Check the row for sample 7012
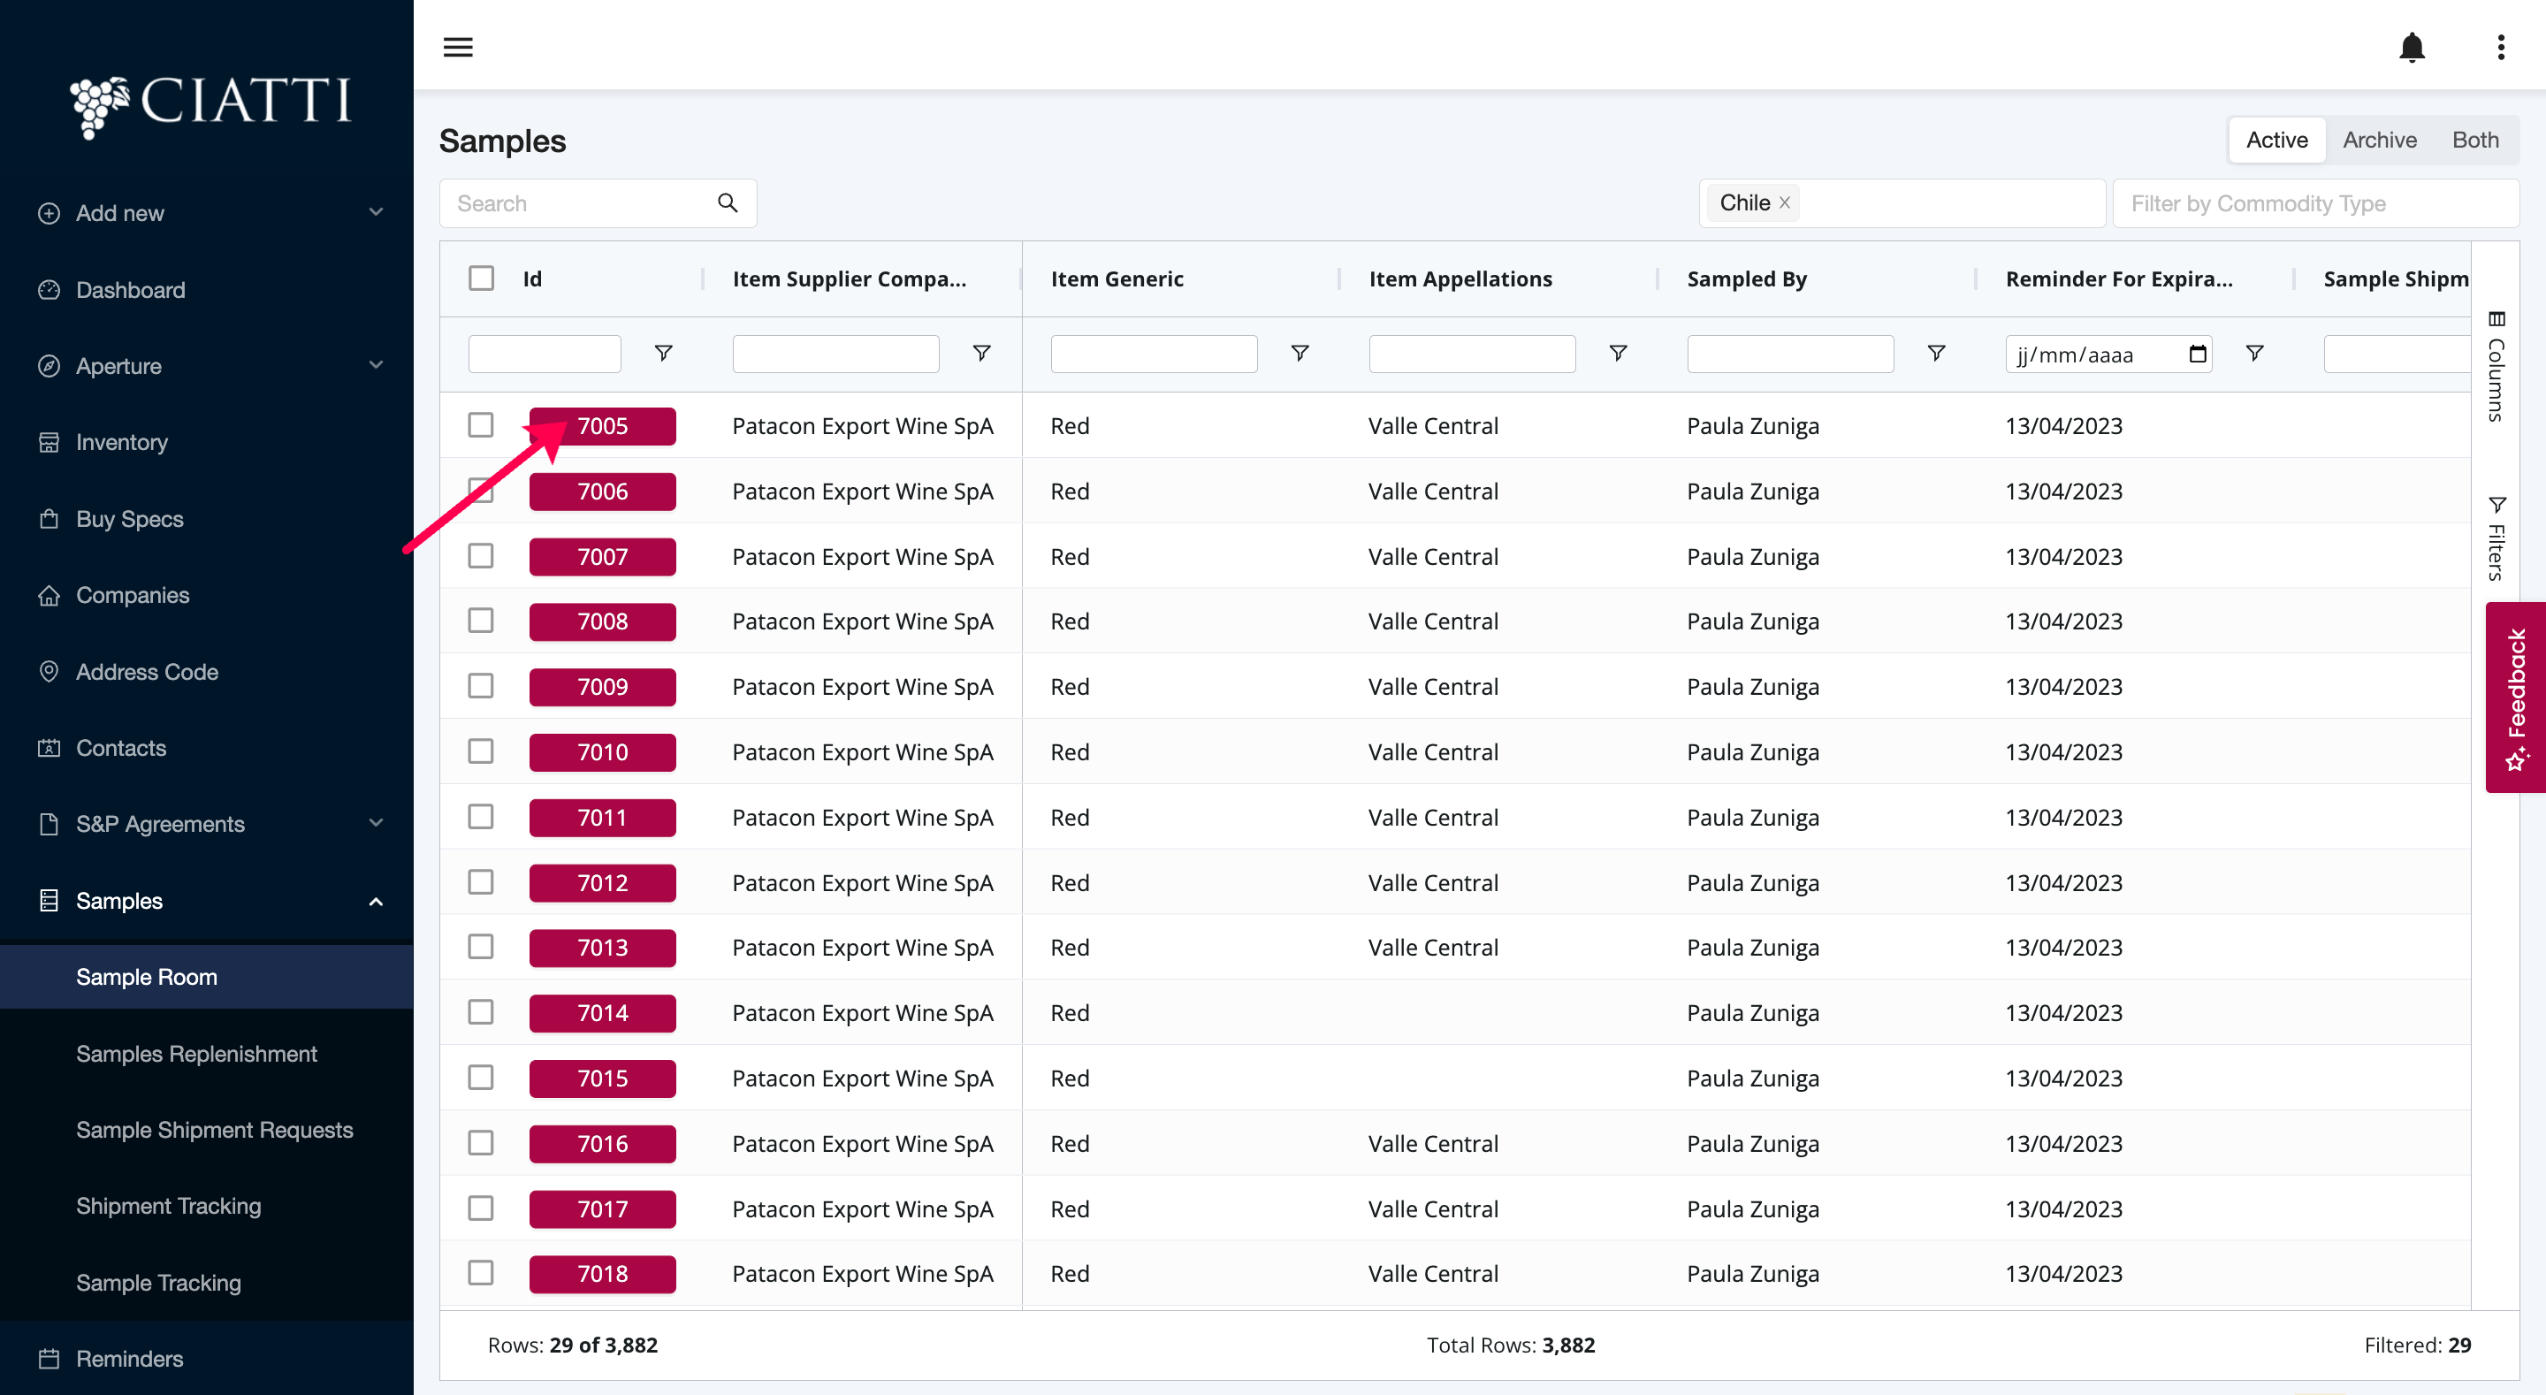This screenshot has width=2546, height=1395. click(481, 882)
